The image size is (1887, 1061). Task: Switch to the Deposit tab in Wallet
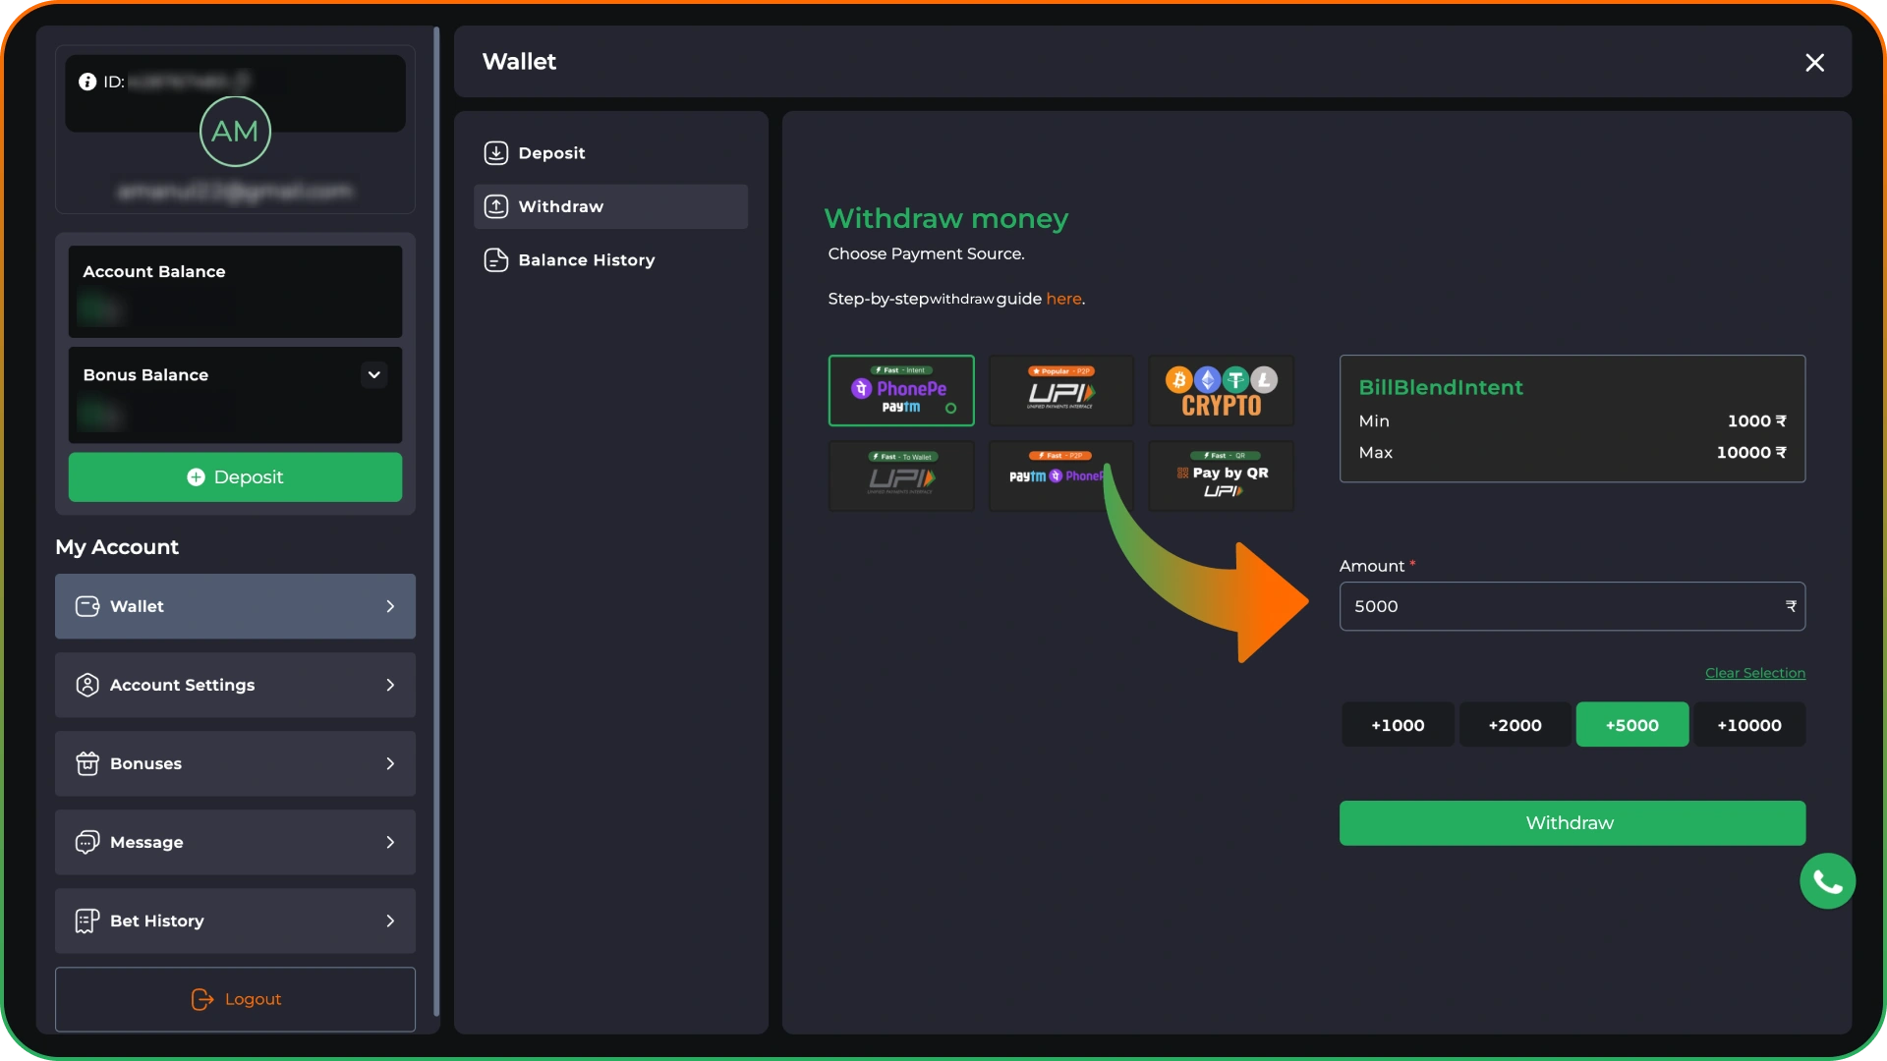point(610,153)
